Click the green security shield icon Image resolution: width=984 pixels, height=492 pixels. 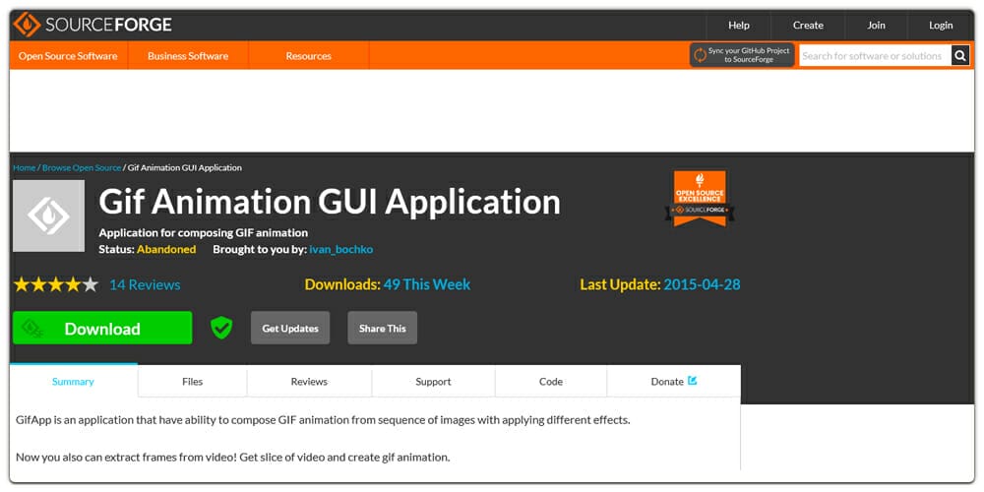pos(221,328)
